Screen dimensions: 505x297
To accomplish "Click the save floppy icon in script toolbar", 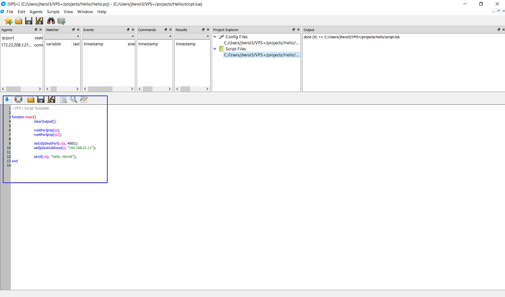I will coord(41,100).
